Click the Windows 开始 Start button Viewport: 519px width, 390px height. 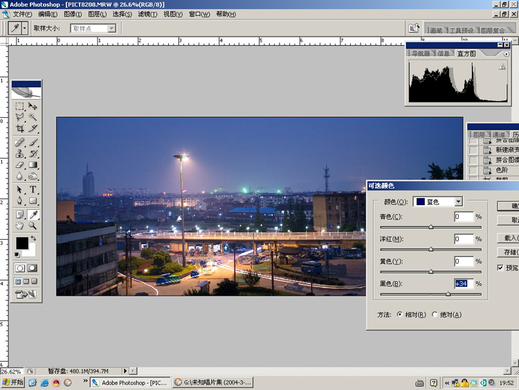click(13, 382)
